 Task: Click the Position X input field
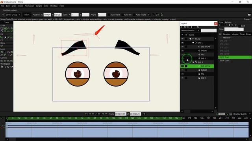point(47,15)
